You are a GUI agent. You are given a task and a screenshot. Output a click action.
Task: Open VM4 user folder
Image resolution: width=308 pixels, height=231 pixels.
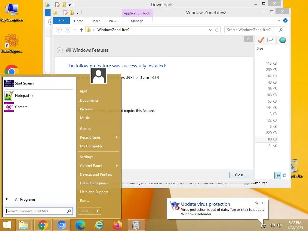tap(84, 92)
